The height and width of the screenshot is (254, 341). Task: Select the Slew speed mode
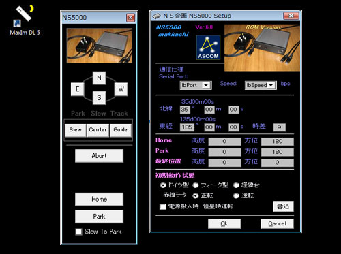(76, 130)
